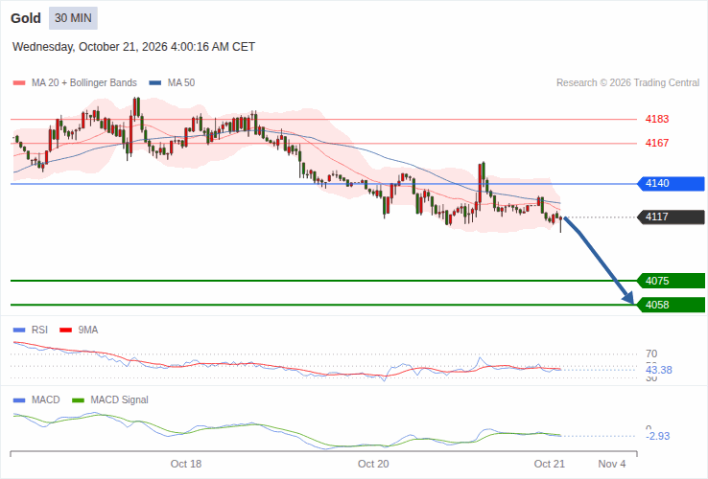Image resolution: width=708 pixels, height=479 pixels.
Task: Click the RSI value 43.38
Action: click(659, 371)
